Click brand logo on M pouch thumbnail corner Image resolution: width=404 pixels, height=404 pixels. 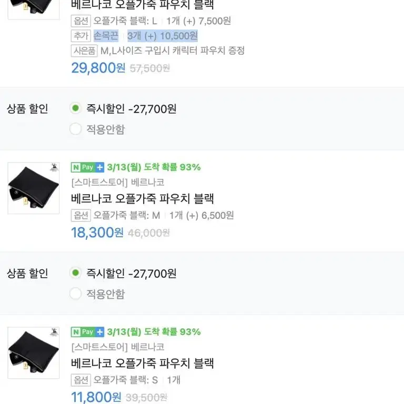pos(54,167)
